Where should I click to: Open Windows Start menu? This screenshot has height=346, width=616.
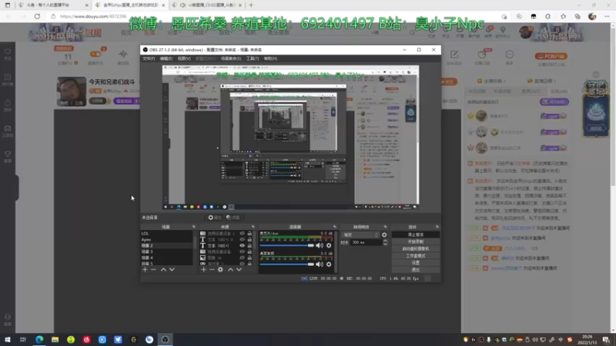(8, 339)
